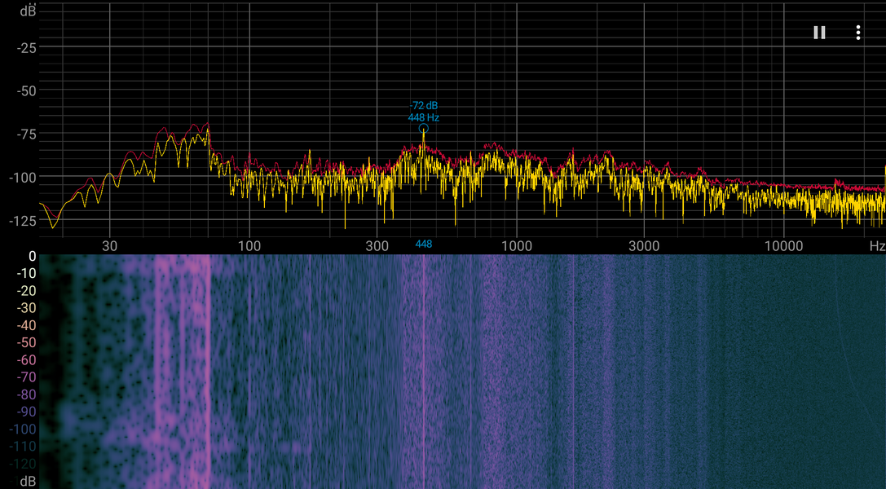The image size is (886, 489).
Task: Click the spectrogram legend value -30
Action: (x=26, y=308)
